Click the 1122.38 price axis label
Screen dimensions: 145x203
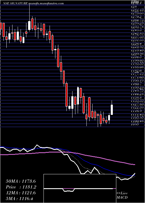click(x=137, y=108)
